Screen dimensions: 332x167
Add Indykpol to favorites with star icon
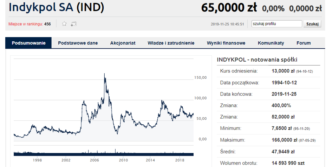click(x=64, y=24)
